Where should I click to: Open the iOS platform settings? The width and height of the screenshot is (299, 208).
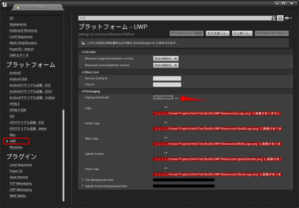pos(12,116)
